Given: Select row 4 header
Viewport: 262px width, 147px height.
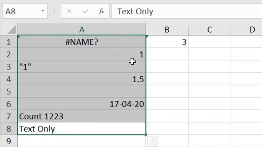Looking at the screenshot, I should pyautogui.click(x=9, y=79).
